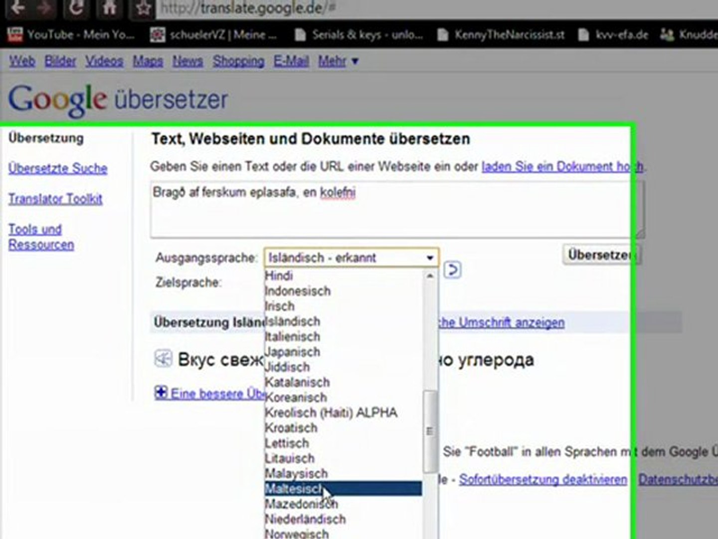Open the Ausgangssprache language dropdown
This screenshot has height=539, width=718.
point(352,258)
